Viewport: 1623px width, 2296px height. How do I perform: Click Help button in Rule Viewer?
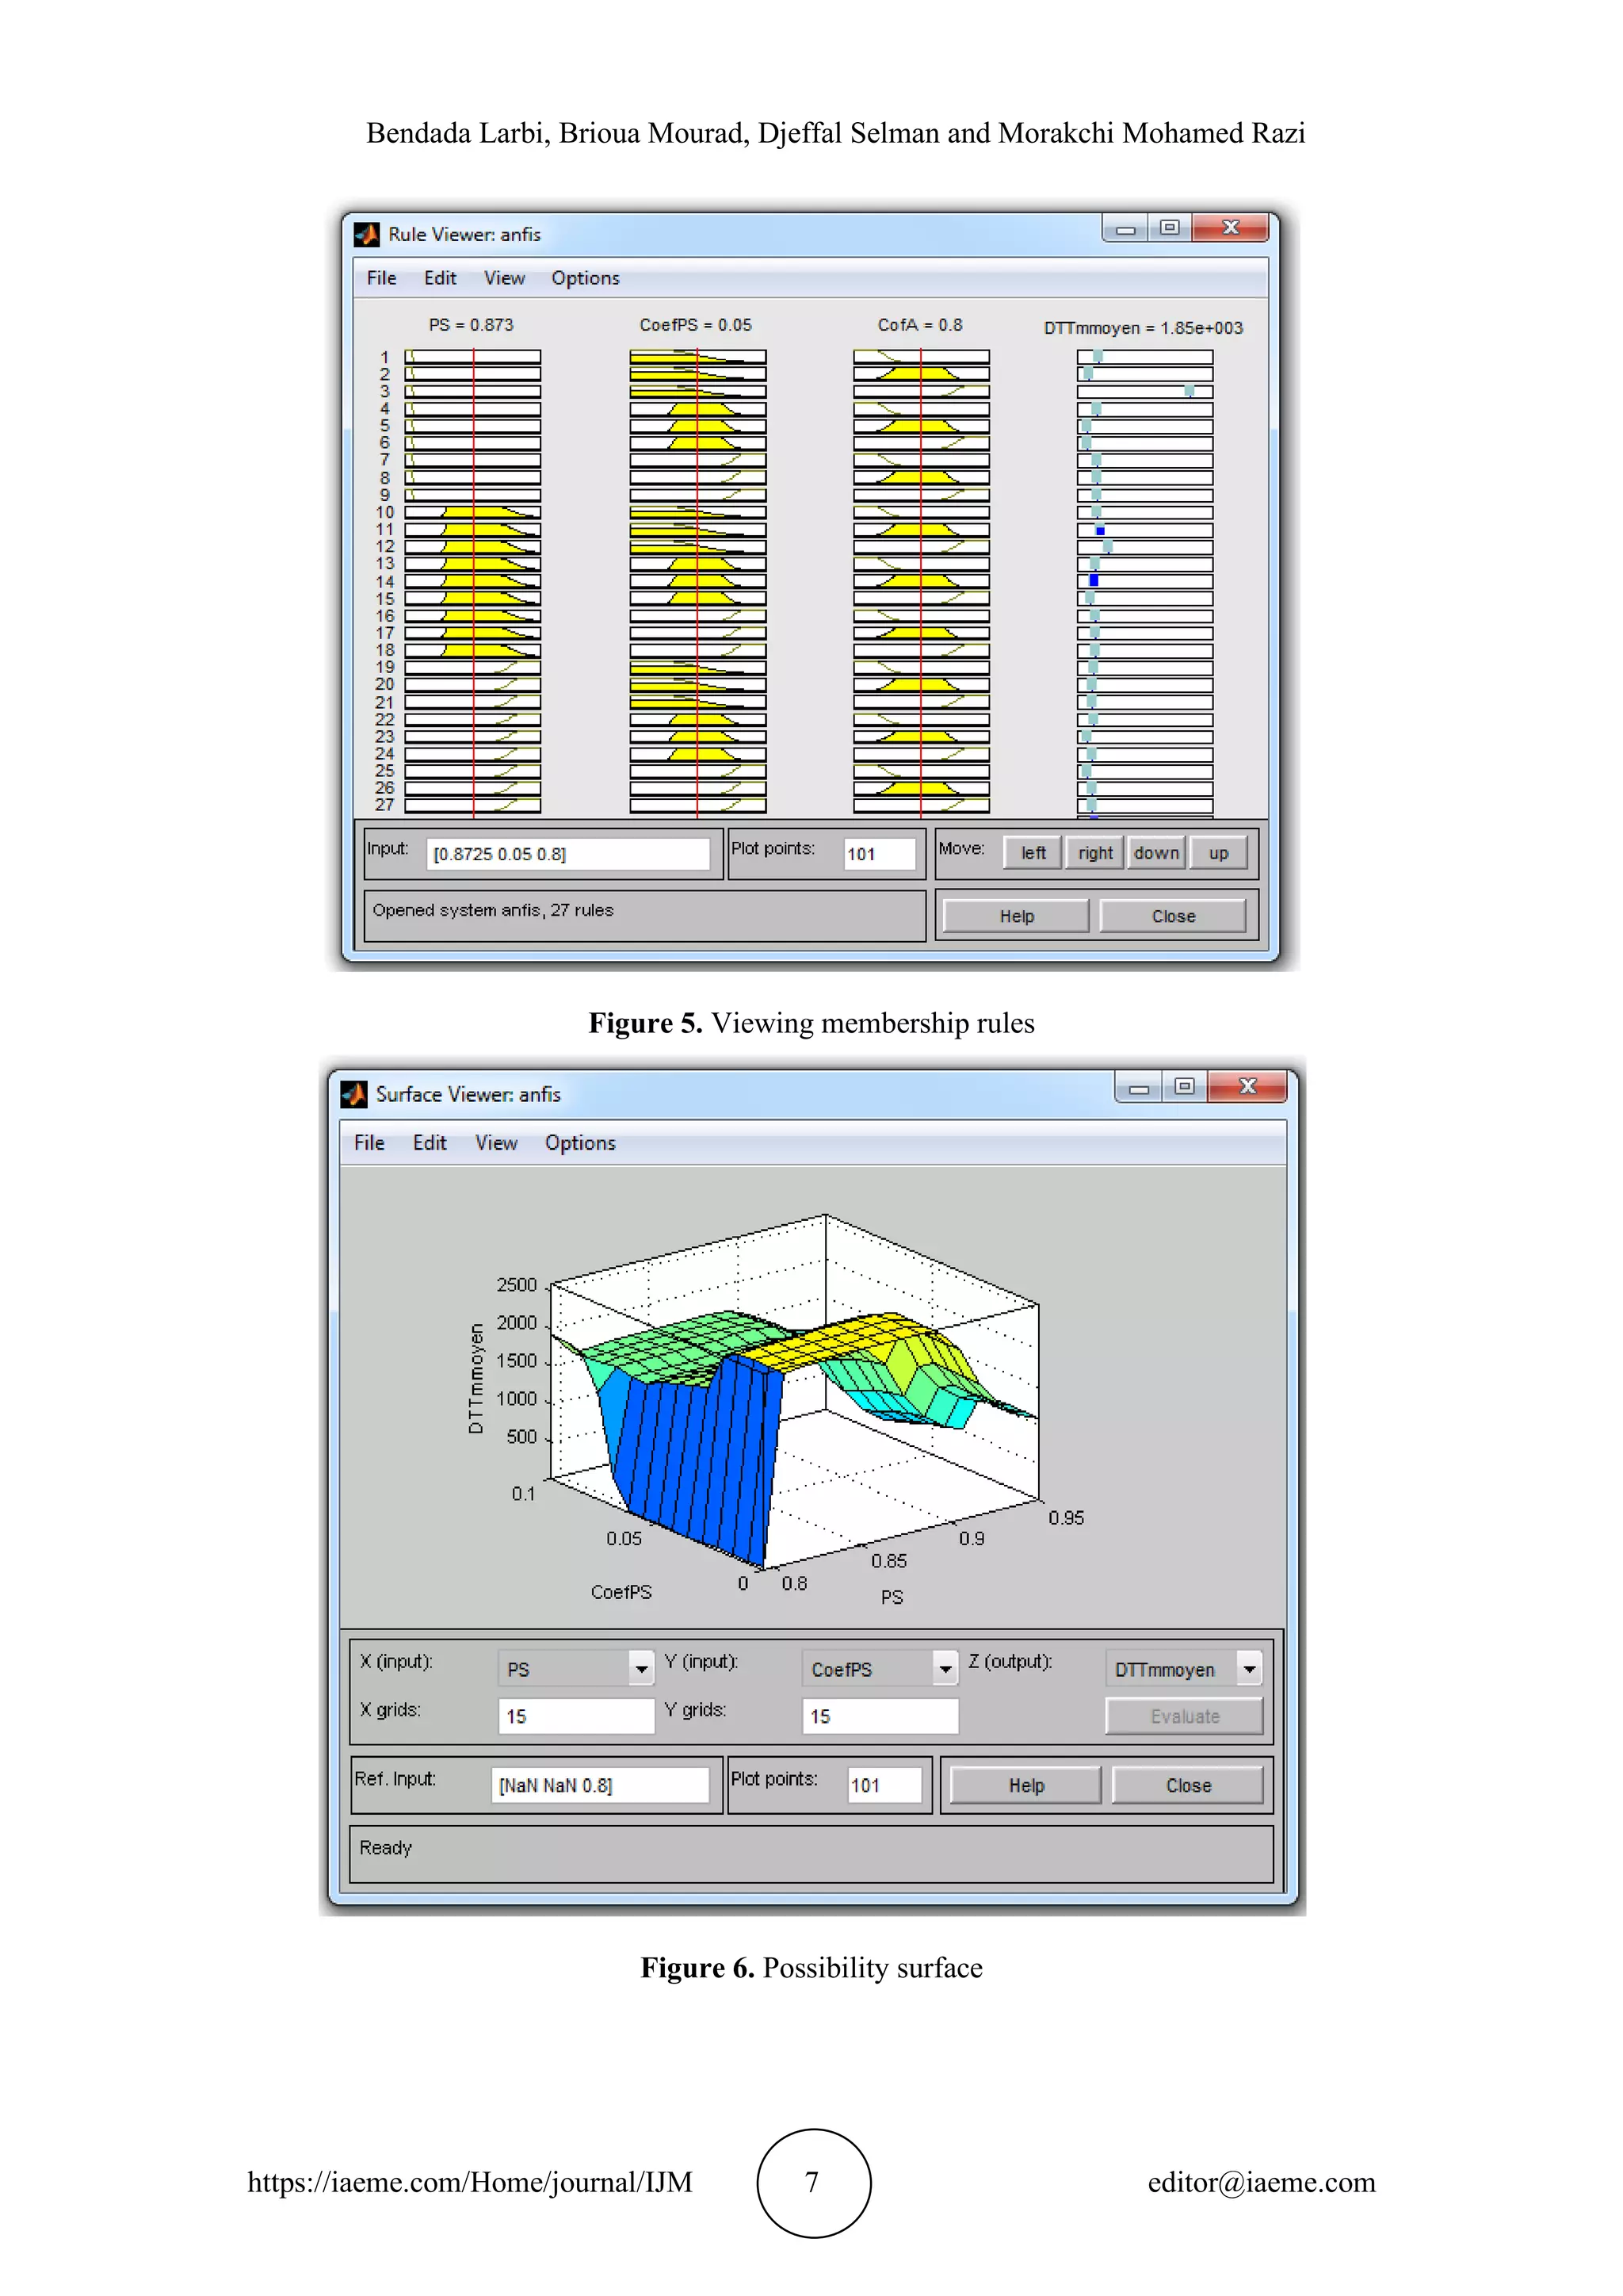coord(1017,916)
